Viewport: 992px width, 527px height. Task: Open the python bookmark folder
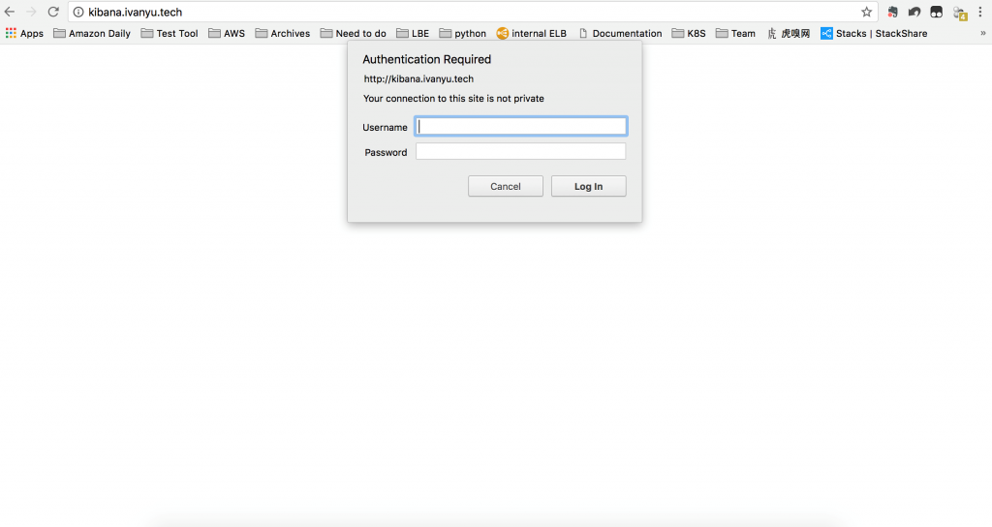(463, 33)
